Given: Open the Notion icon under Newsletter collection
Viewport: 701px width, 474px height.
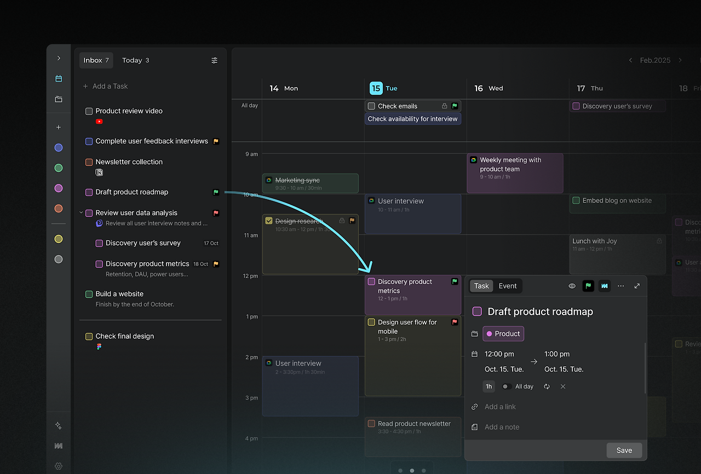Looking at the screenshot, I should pos(99,172).
